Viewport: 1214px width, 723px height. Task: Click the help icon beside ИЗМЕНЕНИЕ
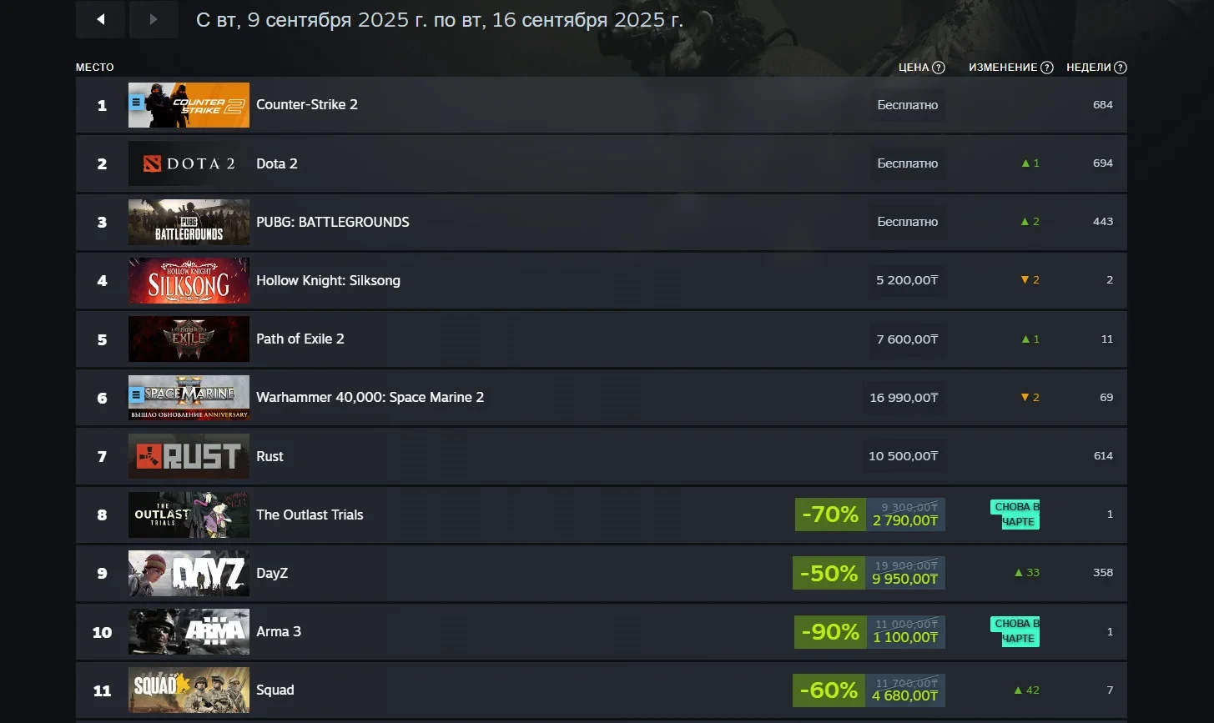click(x=1047, y=68)
